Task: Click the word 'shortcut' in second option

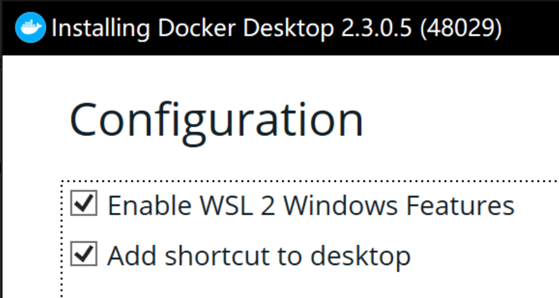Action: [x=217, y=256]
